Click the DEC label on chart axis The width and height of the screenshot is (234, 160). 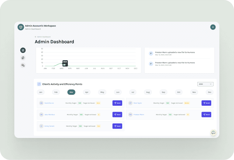point(135,68)
